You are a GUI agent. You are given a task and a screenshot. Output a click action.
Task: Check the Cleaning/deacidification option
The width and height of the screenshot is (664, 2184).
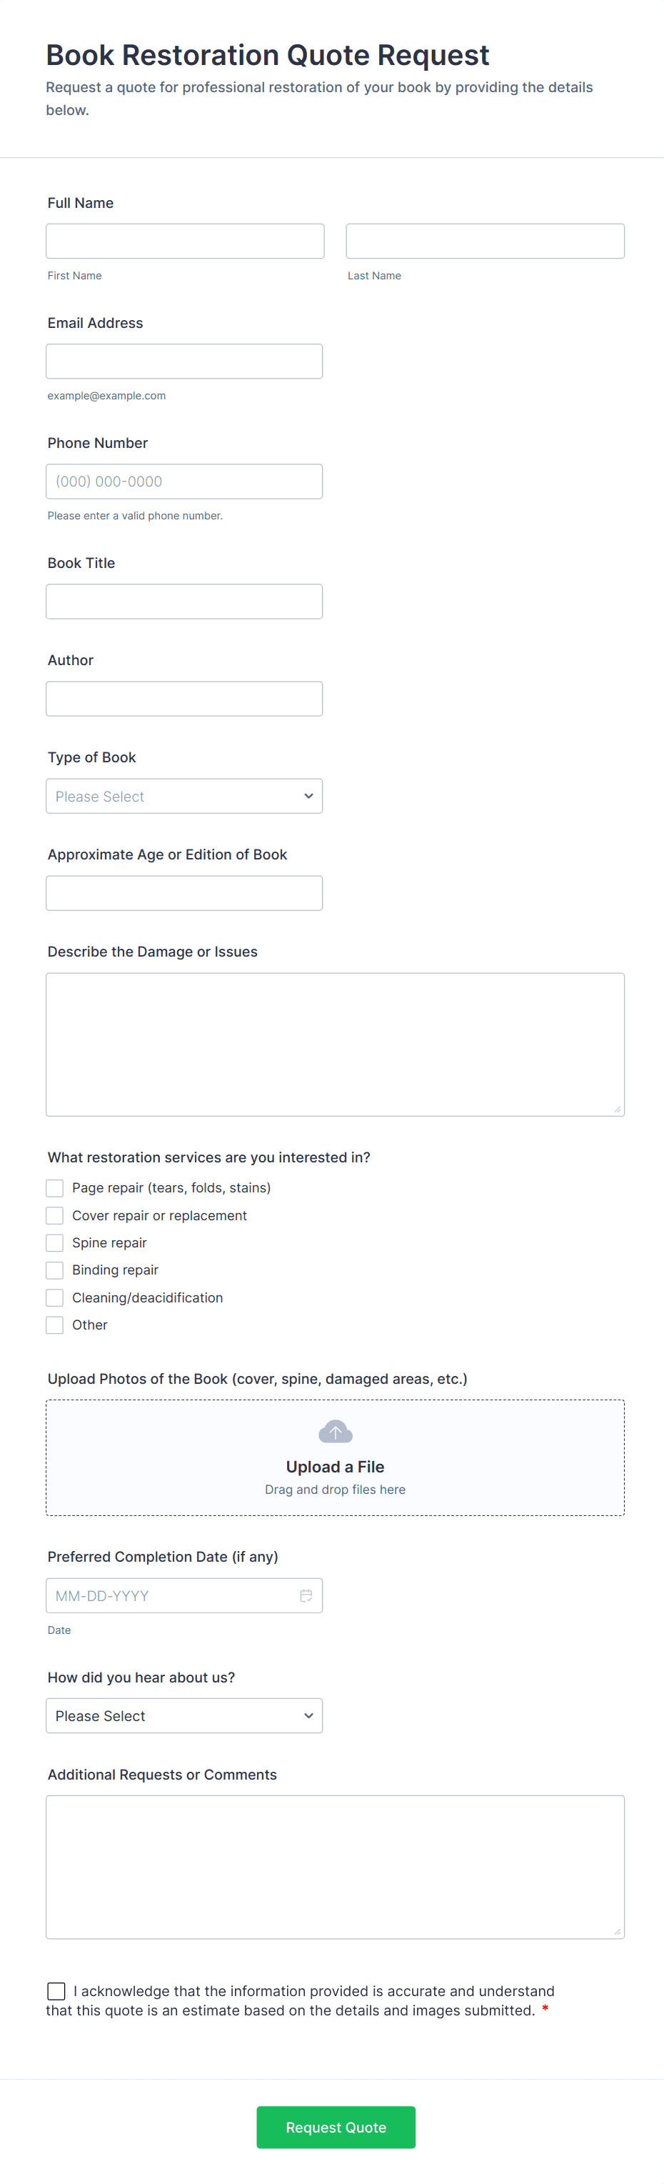[x=55, y=1298]
